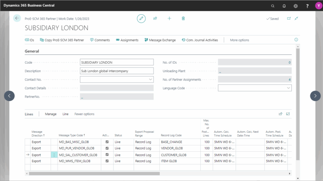323x181 pixels.
Task: Show the FactBox information icon
Action: tap(296, 40)
